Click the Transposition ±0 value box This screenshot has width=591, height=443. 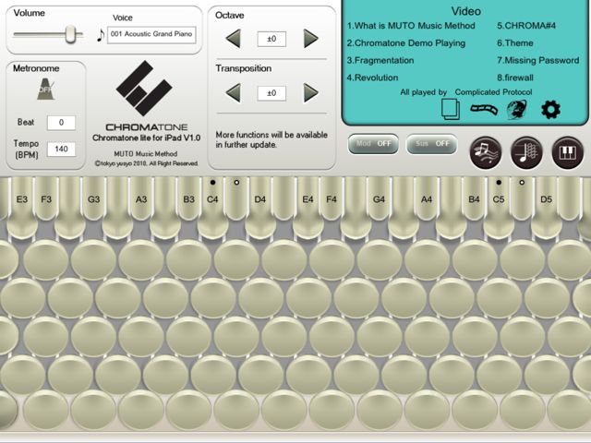271,93
